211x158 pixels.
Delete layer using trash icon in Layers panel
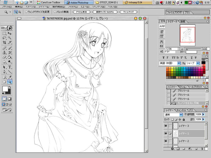tap(202, 149)
